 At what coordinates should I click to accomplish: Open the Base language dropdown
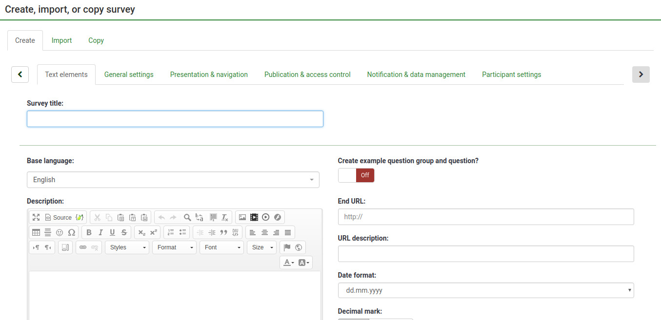pos(173,180)
